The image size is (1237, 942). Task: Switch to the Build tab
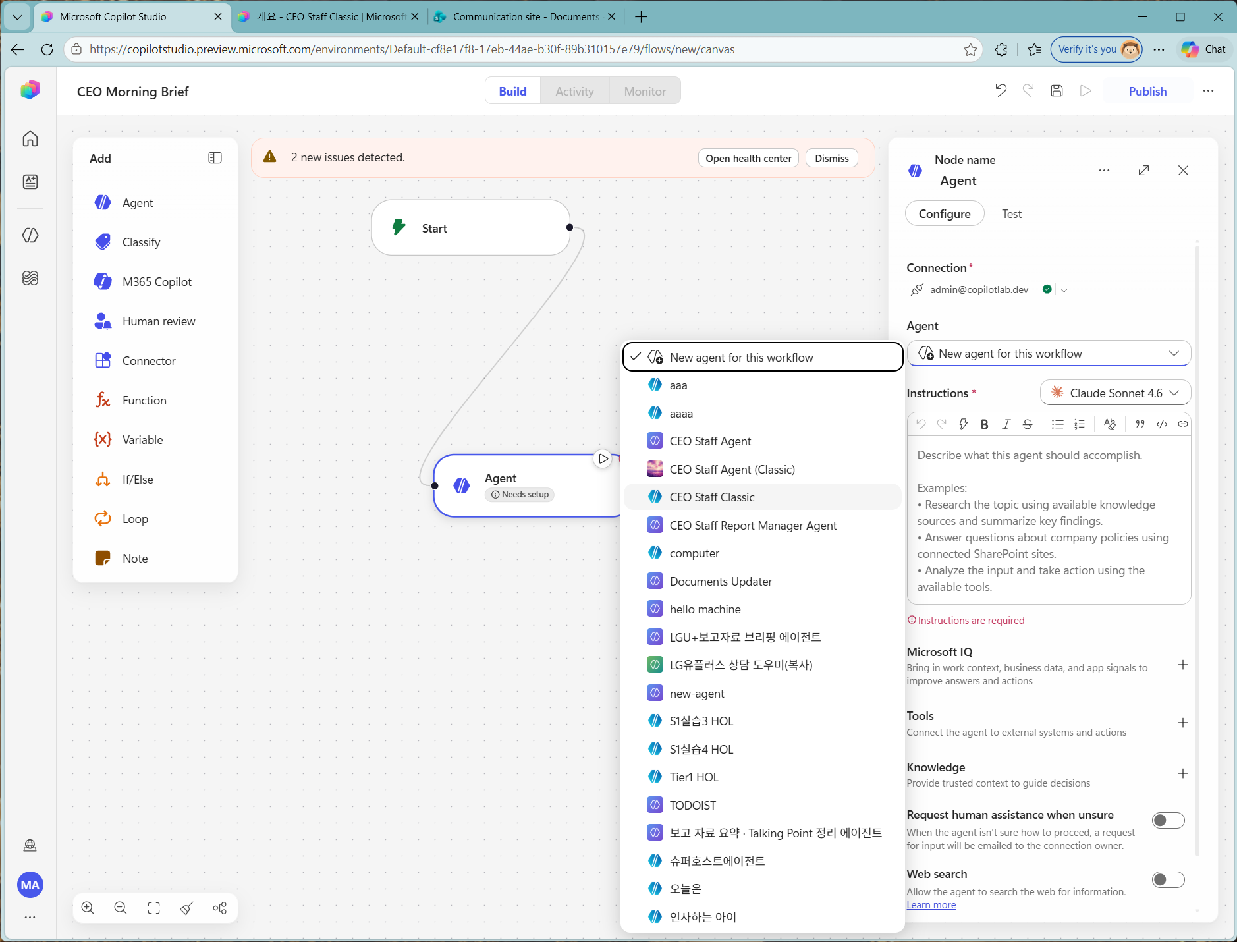[x=512, y=91]
